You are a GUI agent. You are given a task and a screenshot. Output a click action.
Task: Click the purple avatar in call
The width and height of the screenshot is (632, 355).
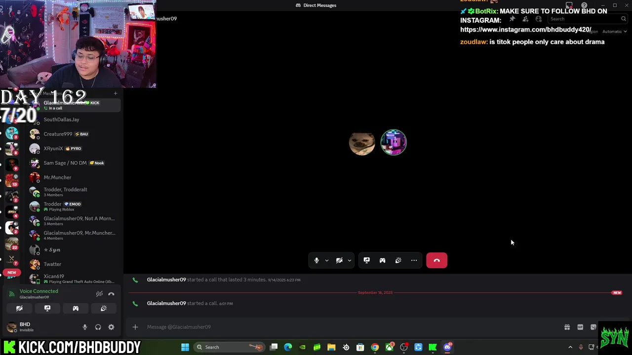coord(394,142)
